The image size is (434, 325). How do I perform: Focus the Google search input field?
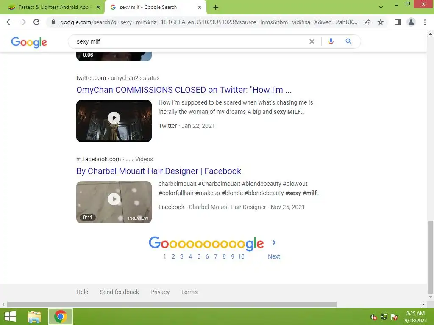point(191,41)
